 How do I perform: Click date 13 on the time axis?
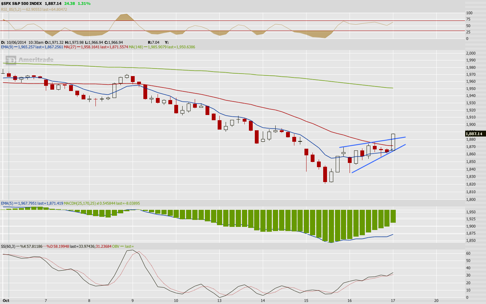pos(219,301)
